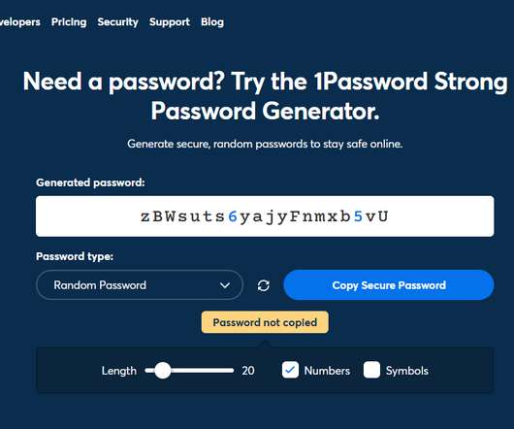Uncheck the Numbers checkbox

pos(290,371)
